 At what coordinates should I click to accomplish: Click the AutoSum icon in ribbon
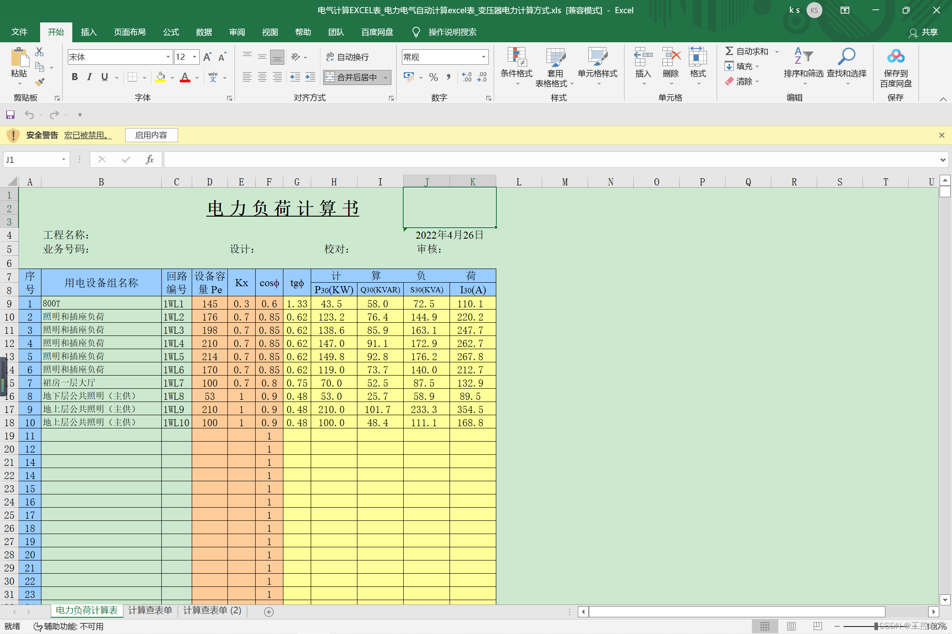point(733,51)
